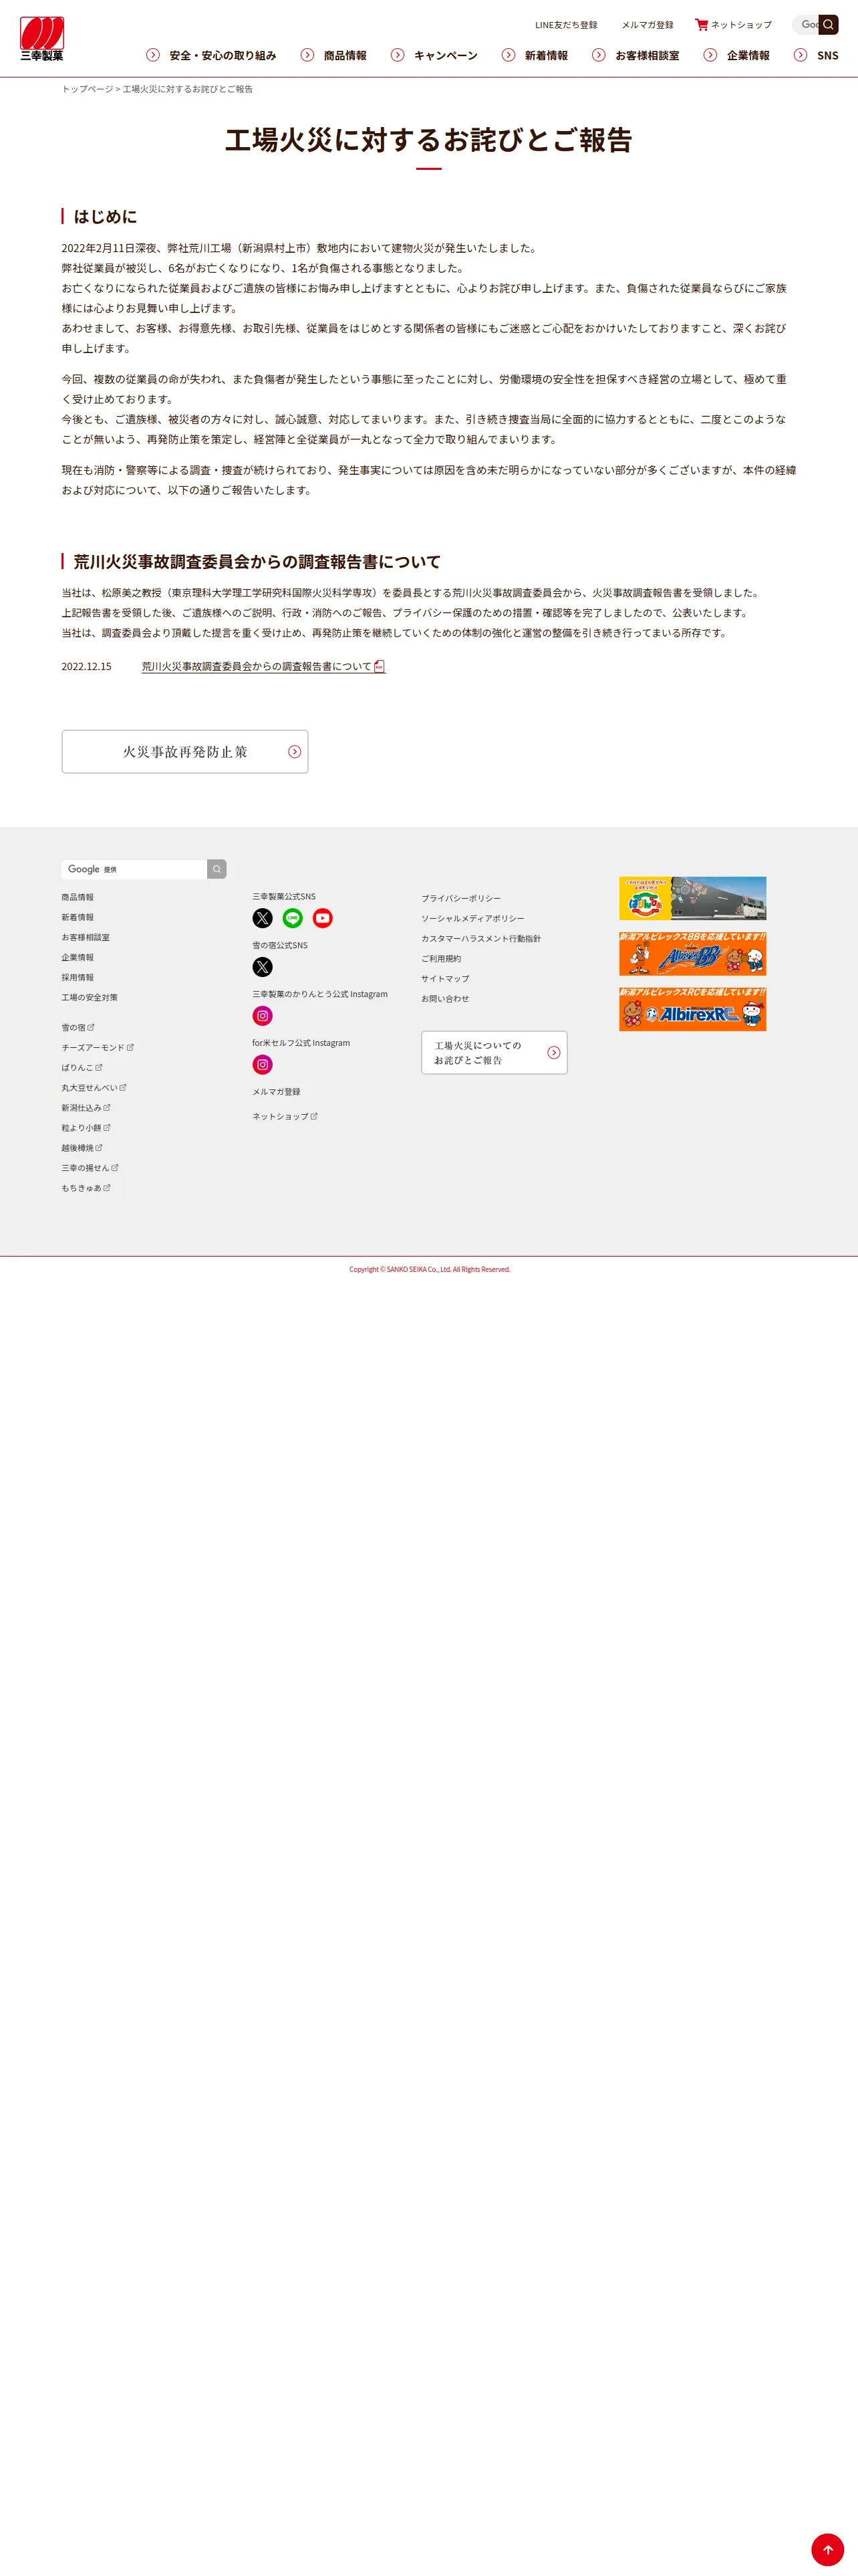Click footer 新潟仕込み product link

pos(81,1108)
